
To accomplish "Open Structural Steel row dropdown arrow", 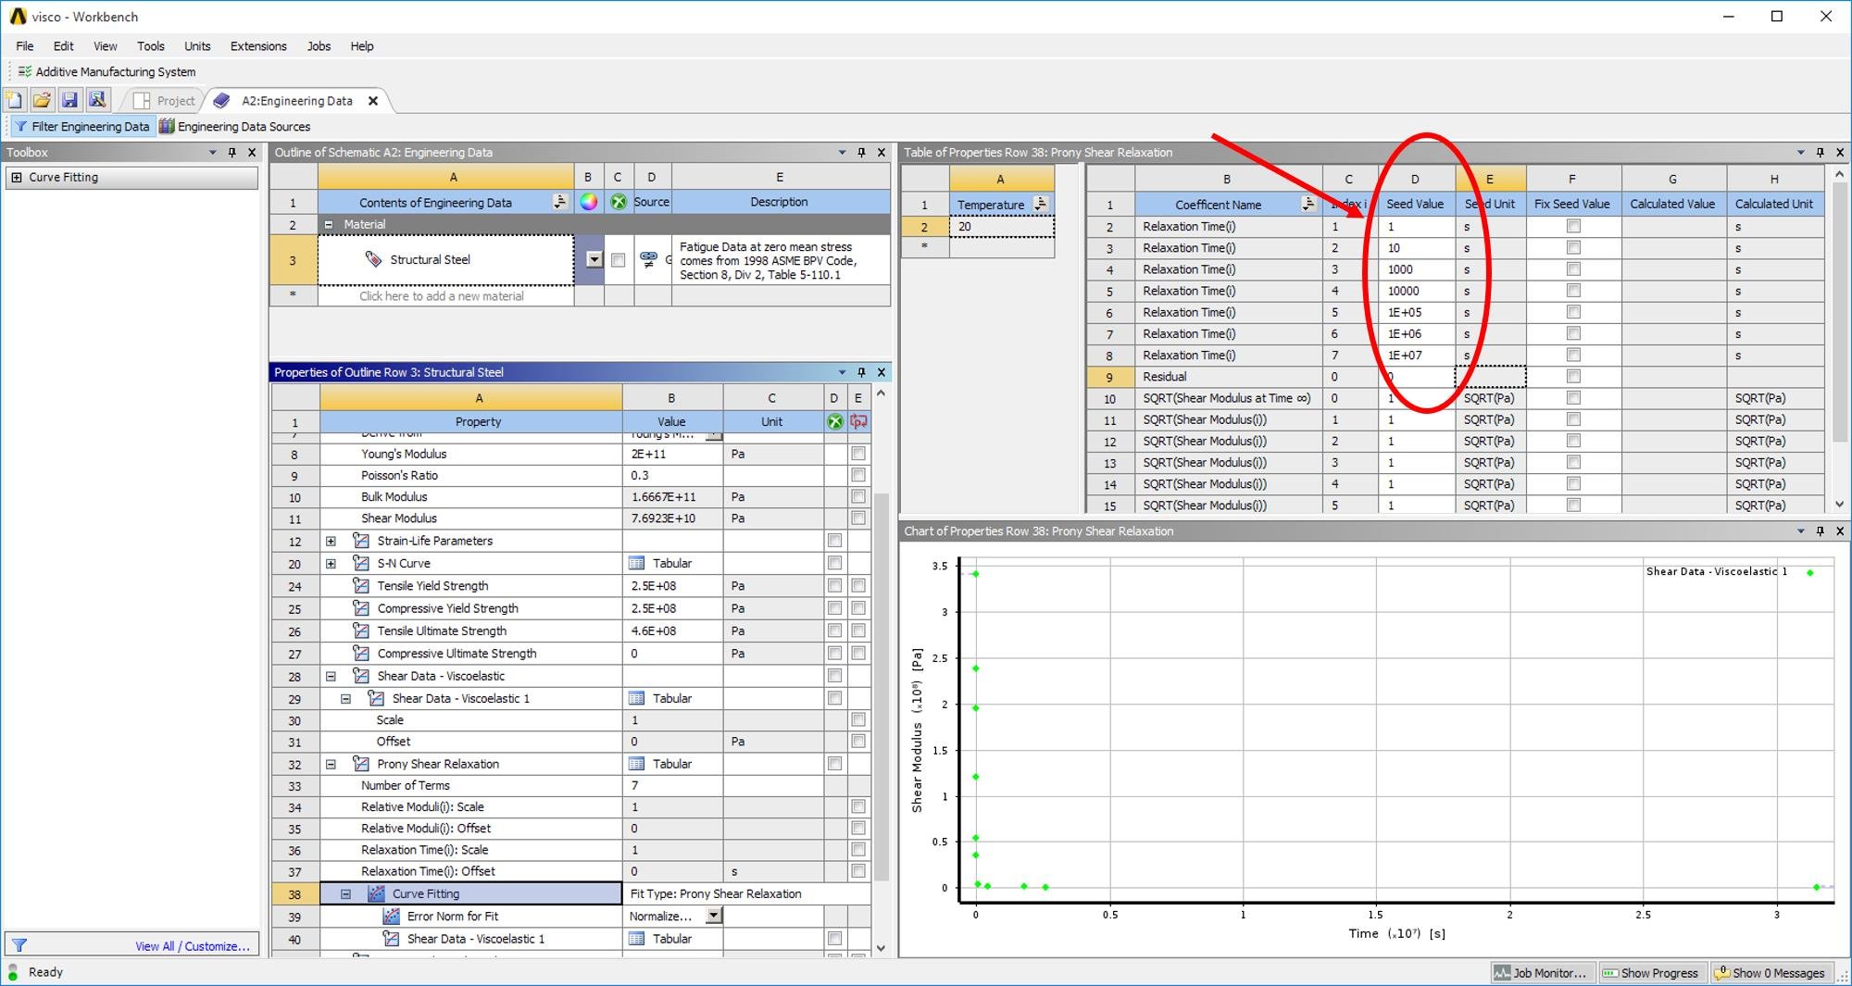I will [594, 260].
